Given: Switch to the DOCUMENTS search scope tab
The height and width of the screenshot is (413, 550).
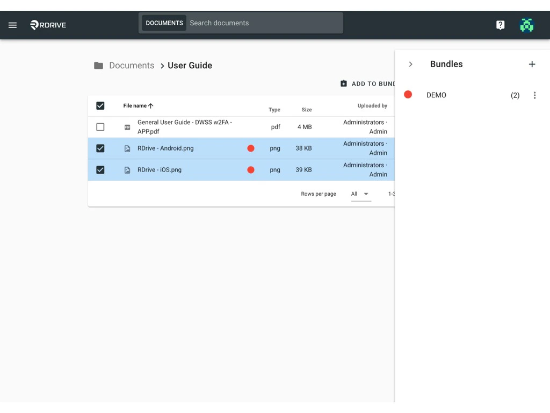Looking at the screenshot, I should pyautogui.click(x=164, y=23).
